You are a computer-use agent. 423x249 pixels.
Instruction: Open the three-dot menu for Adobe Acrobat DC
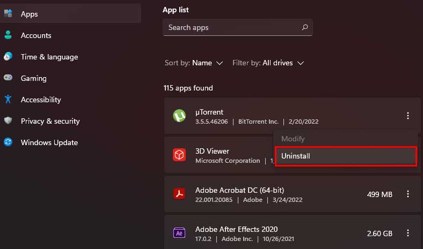[x=408, y=194]
